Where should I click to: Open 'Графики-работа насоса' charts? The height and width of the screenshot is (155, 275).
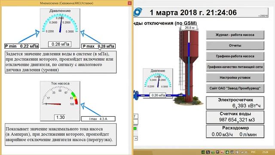pyautogui.click(x=235, y=56)
